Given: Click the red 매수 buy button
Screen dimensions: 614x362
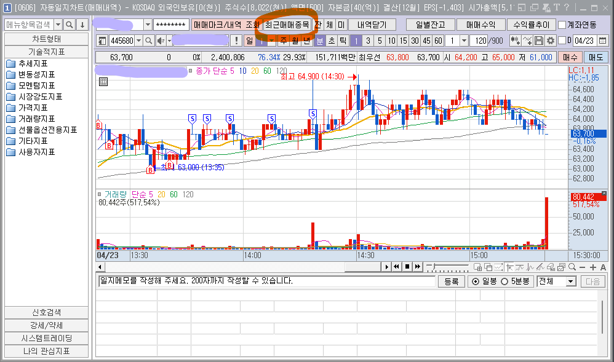Looking at the screenshot, I should [570, 57].
